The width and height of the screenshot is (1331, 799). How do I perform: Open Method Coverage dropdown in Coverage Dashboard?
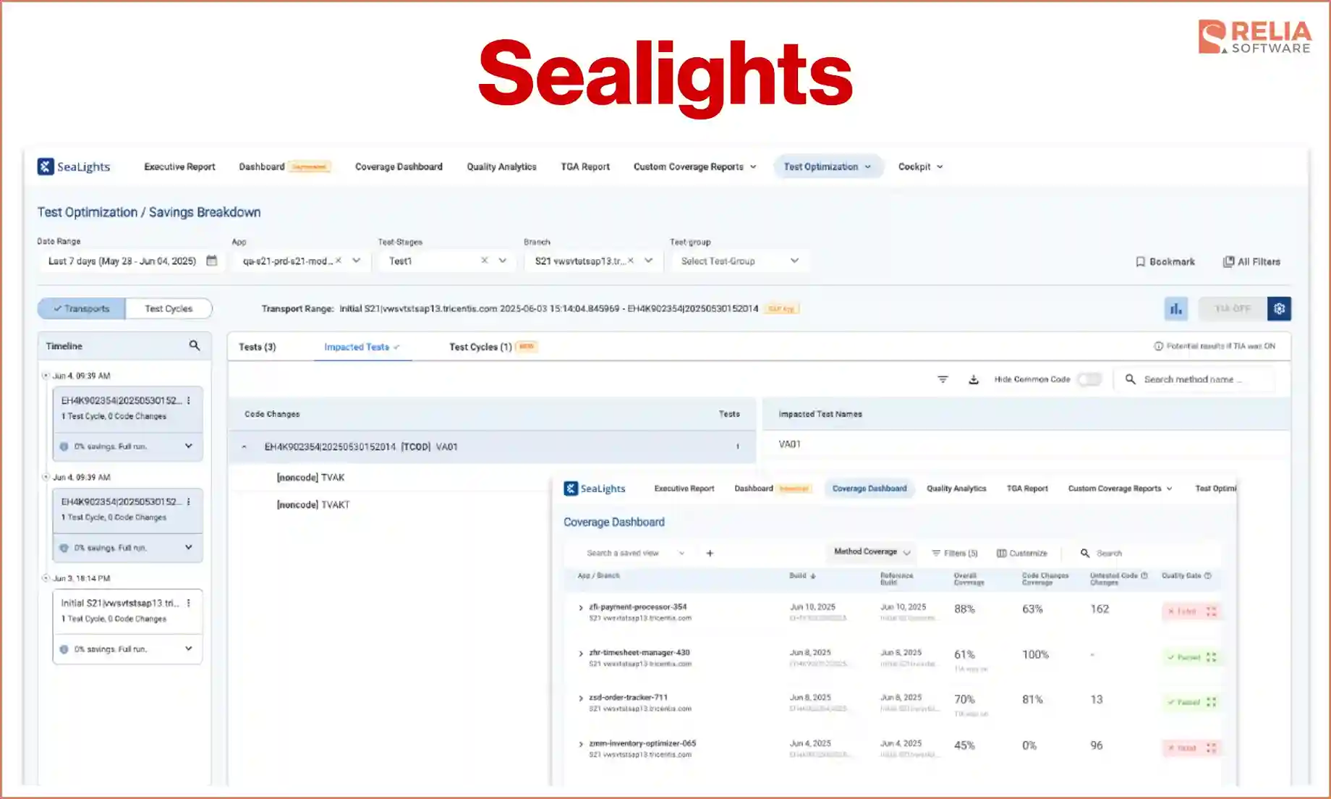point(871,552)
